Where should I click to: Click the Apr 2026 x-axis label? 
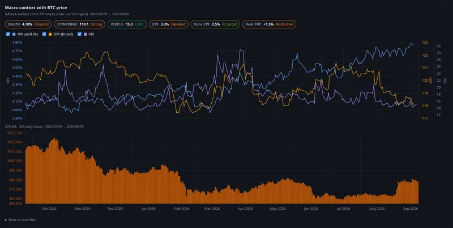tap(245, 209)
